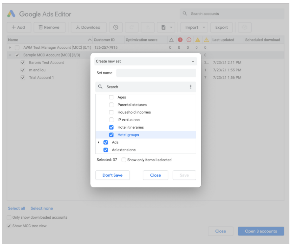This screenshot has height=246, width=293.
Task: Click the Set name input field
Action: click(156, 73)
